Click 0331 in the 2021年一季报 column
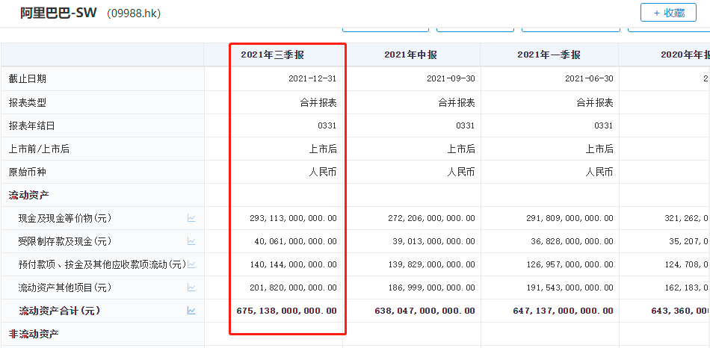Image resolution: width=710 pixels, height=348 pixels. 604,125
